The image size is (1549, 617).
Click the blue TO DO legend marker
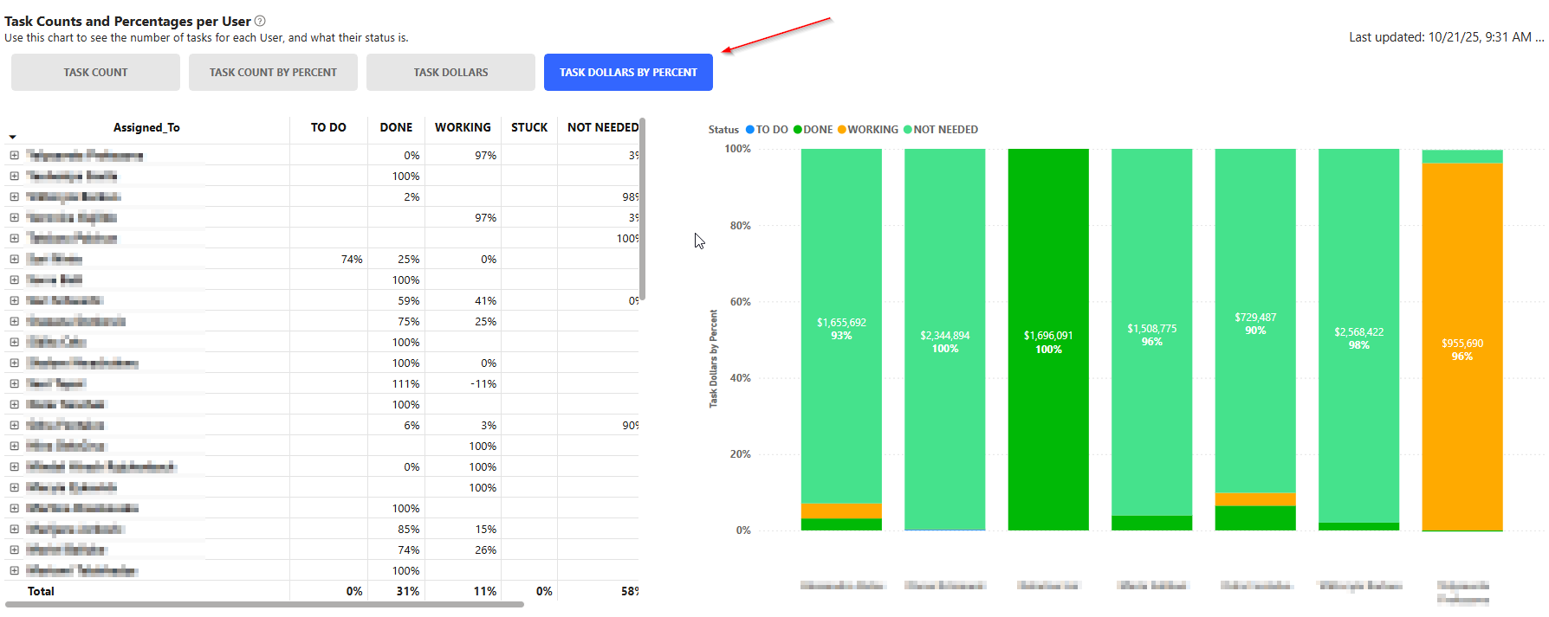tap(750, 130)
